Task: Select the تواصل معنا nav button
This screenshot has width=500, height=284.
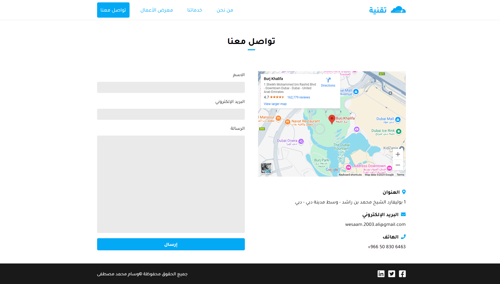Action: pos(113,10)
